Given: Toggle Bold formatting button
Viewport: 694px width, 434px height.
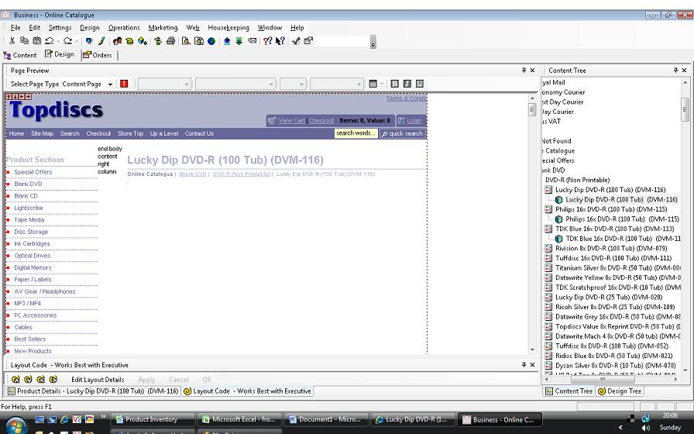Looking at the screenshot, I should tap(394, 84).
